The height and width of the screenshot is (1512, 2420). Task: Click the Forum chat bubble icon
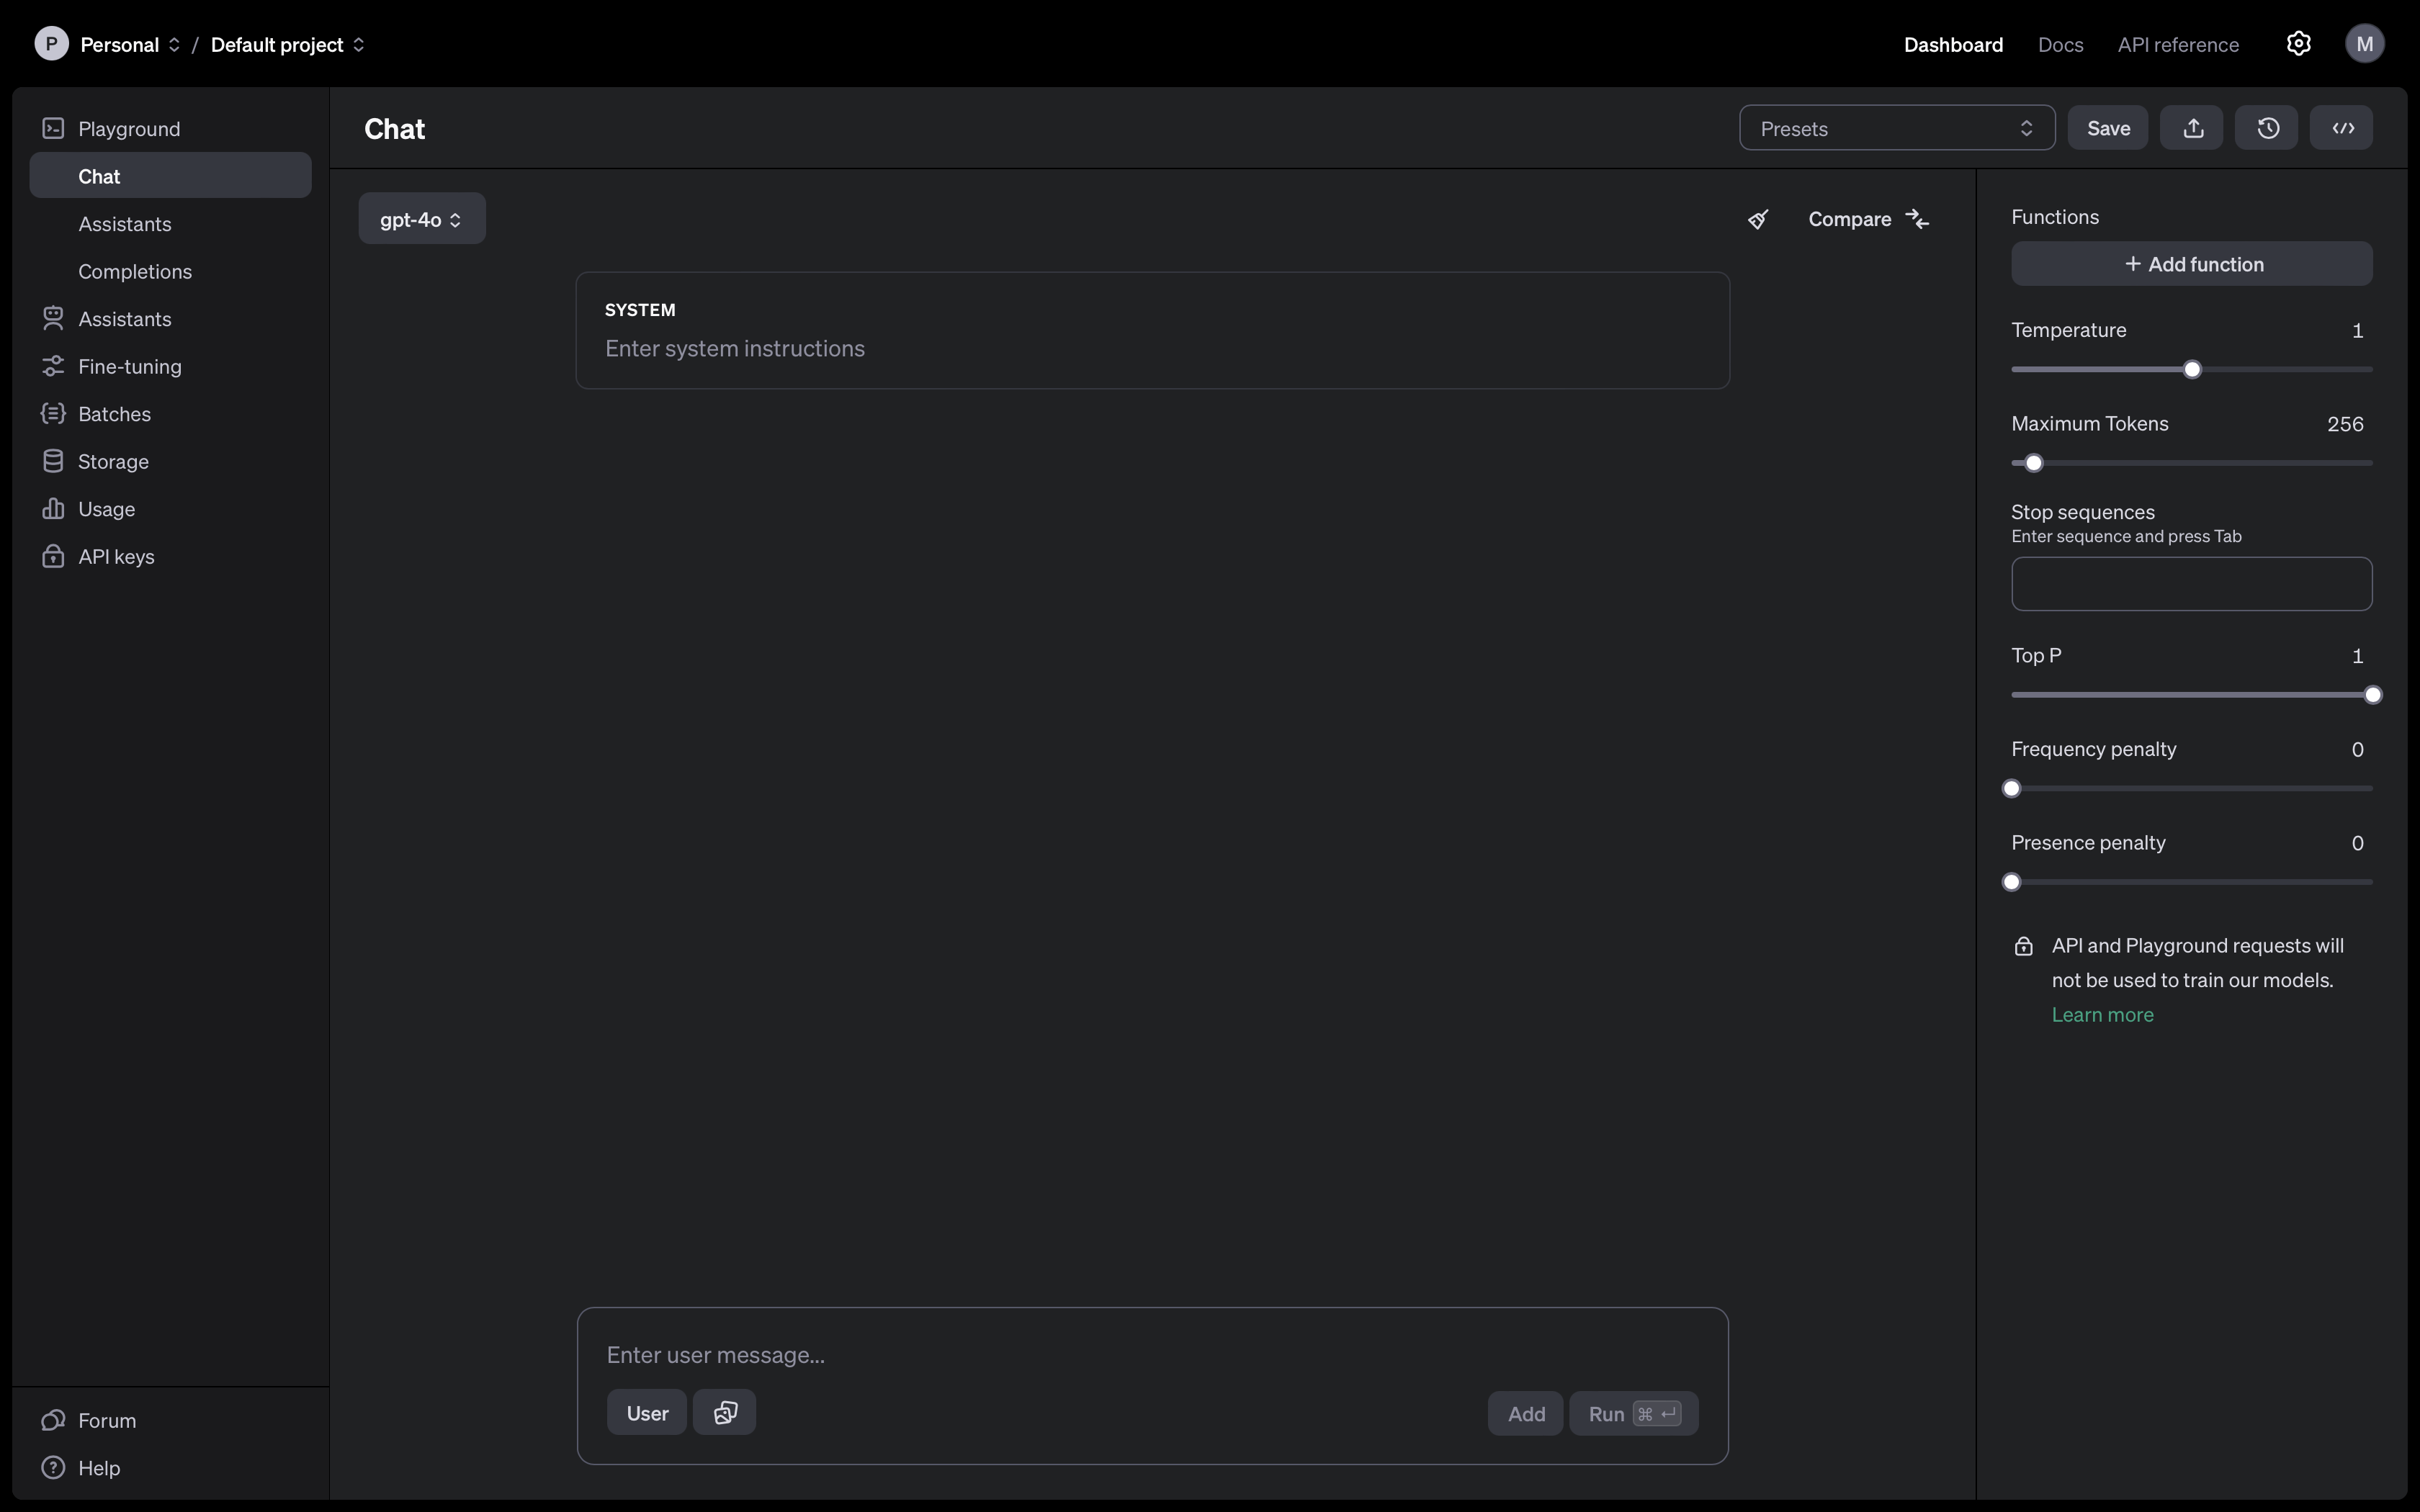click(x=53, y=1420)
